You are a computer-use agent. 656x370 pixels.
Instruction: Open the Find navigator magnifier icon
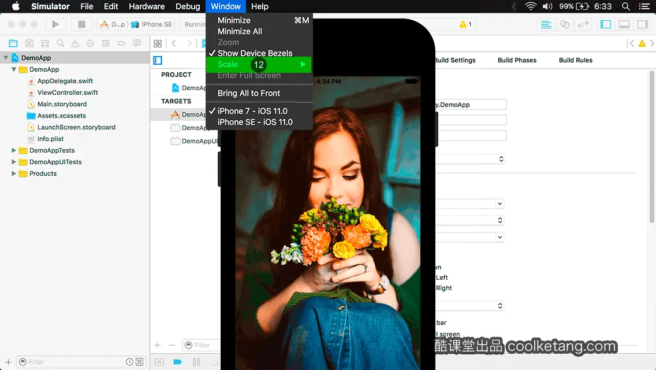click(x=60, y=43)
